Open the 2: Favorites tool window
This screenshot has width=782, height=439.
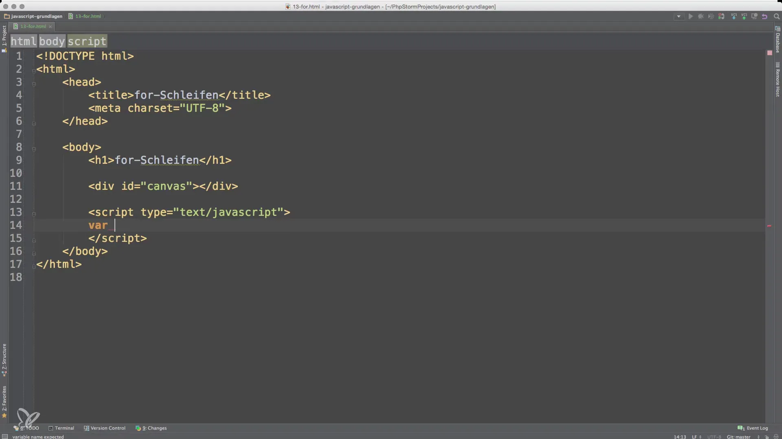4,402
